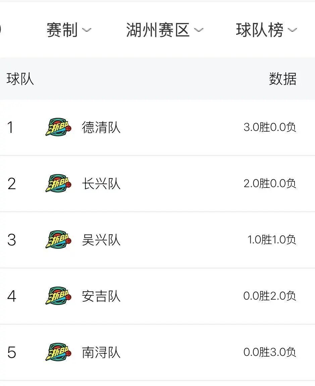Image resolution: width=315 pixels, height=386 pixels.
Task: Click the 德清队 team logo icon
Action: coord(58,127)
